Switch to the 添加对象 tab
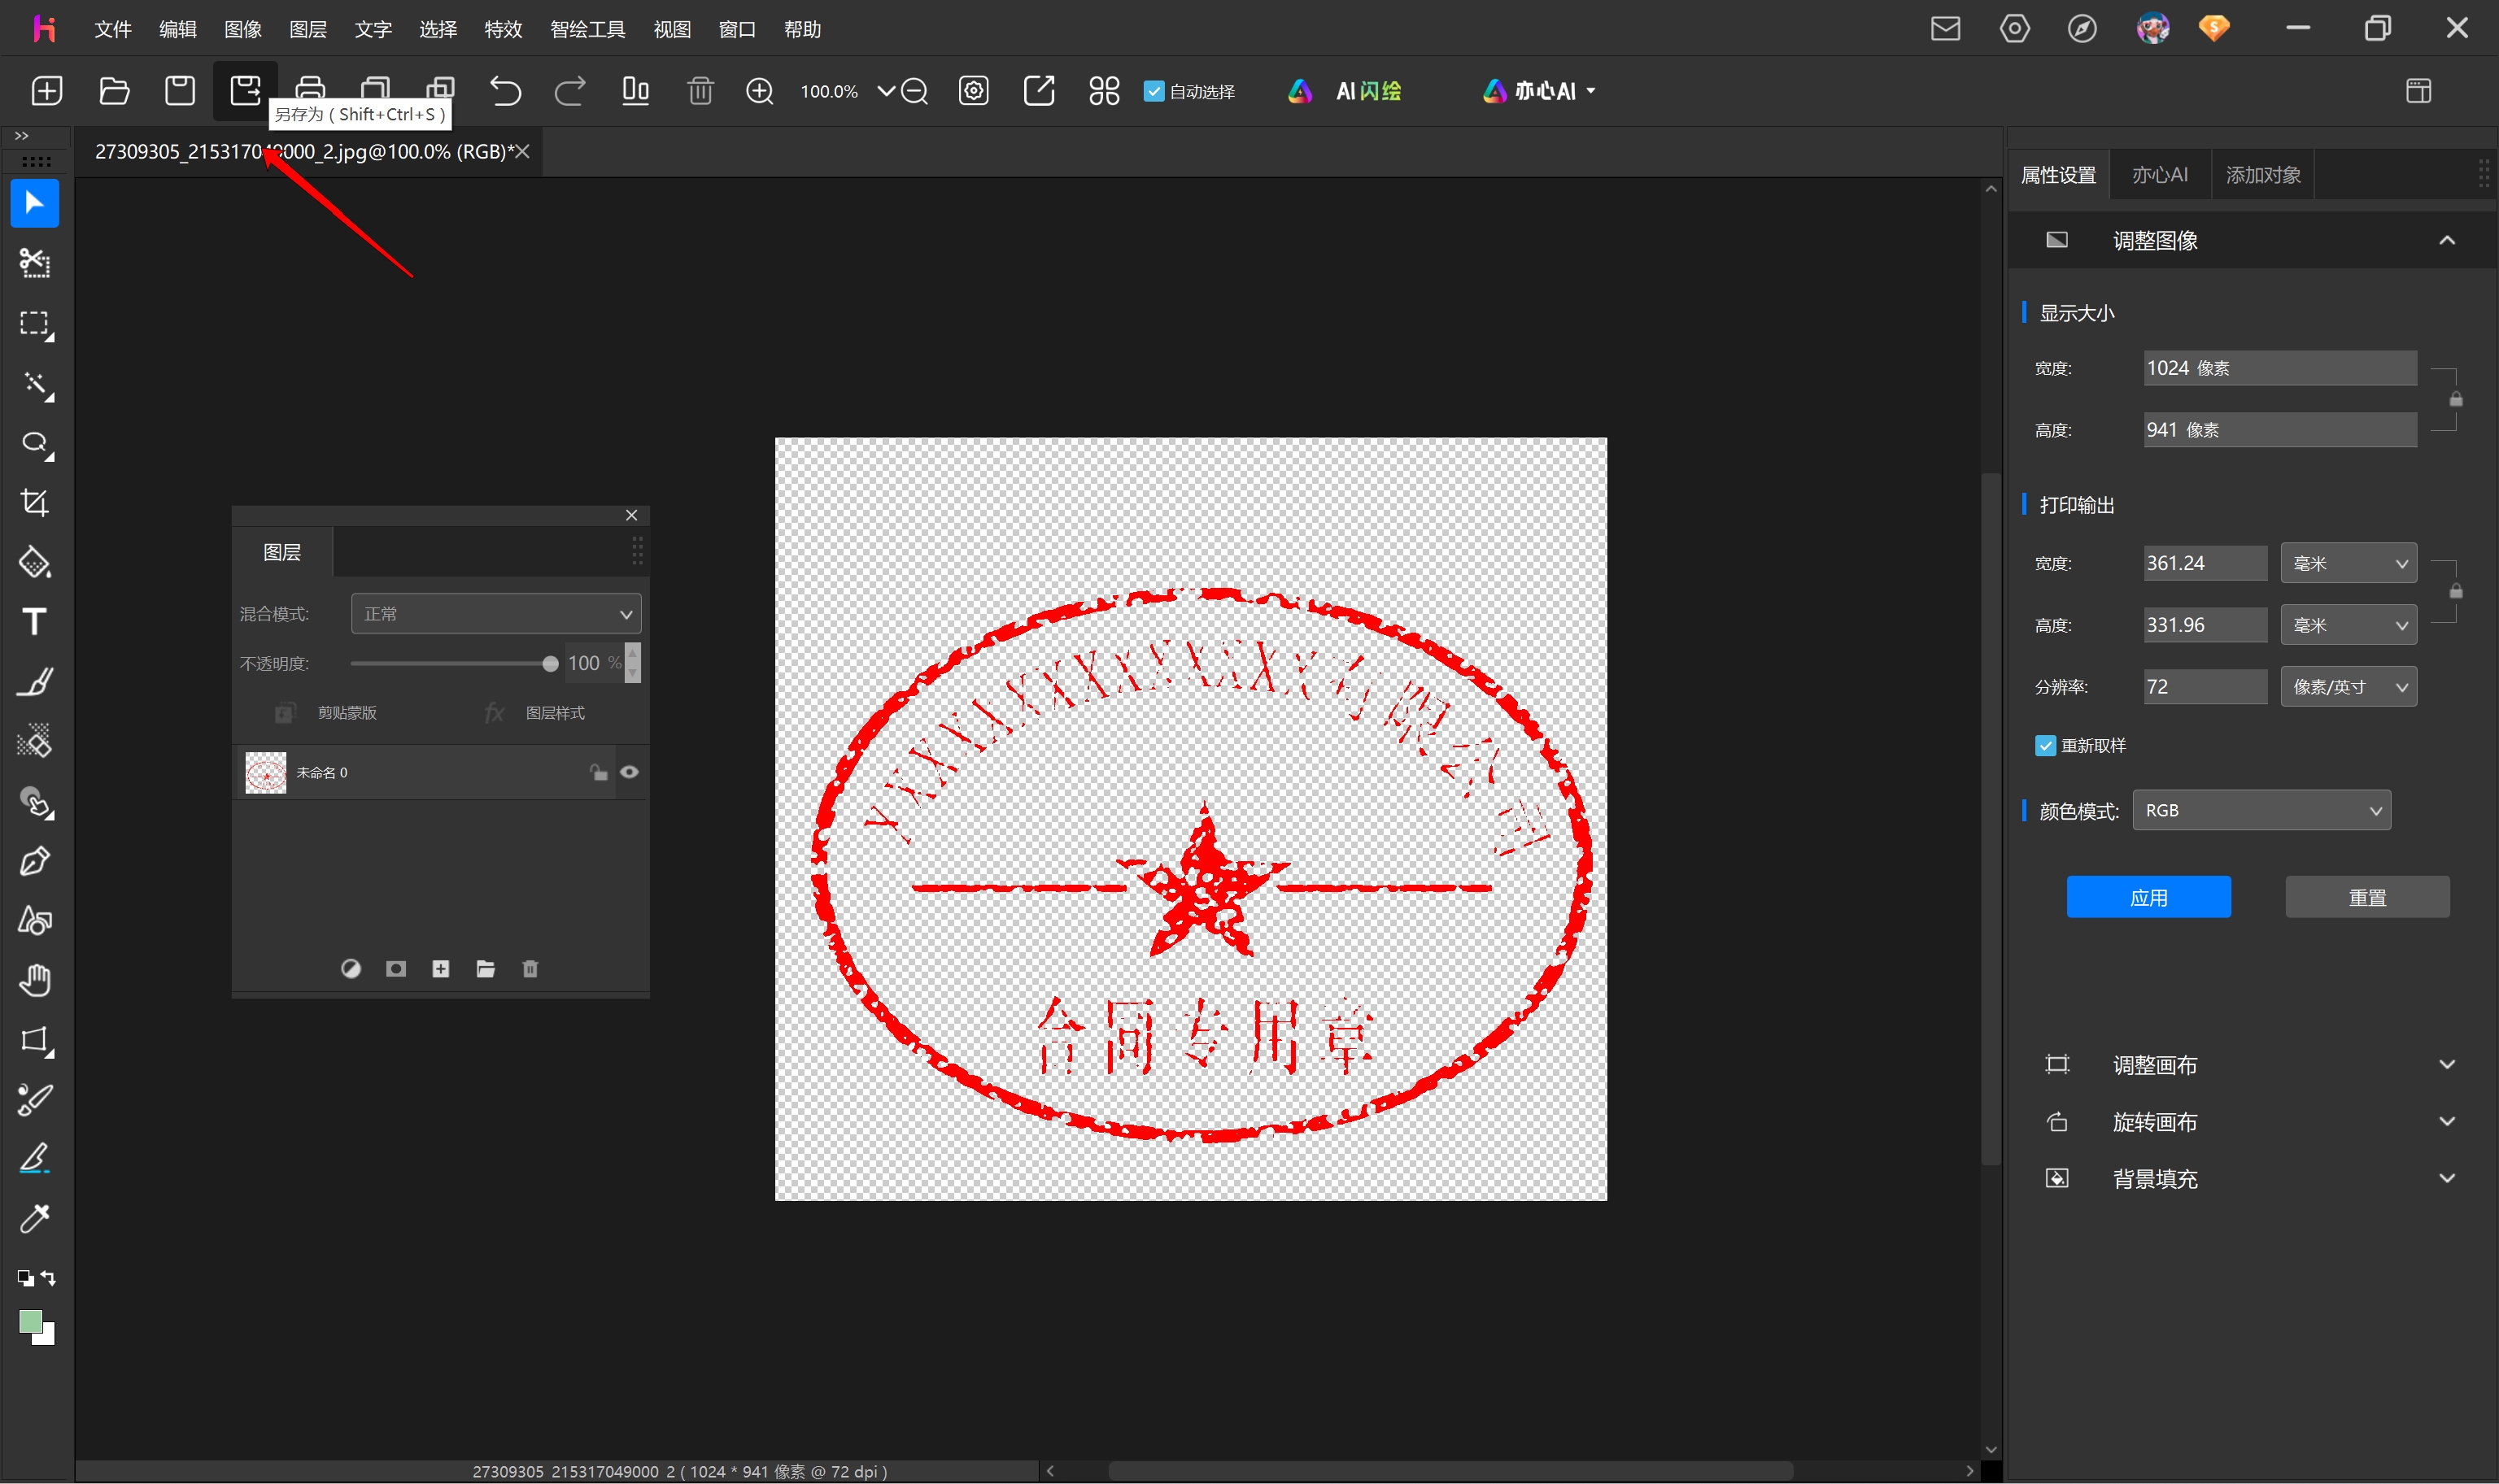2499x1484 pixels. pyautogui.click(x=2263, y=175)
